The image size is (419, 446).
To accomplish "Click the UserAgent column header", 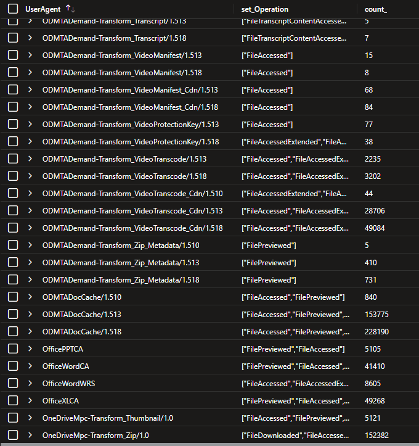I will click(x=43, y=9).
